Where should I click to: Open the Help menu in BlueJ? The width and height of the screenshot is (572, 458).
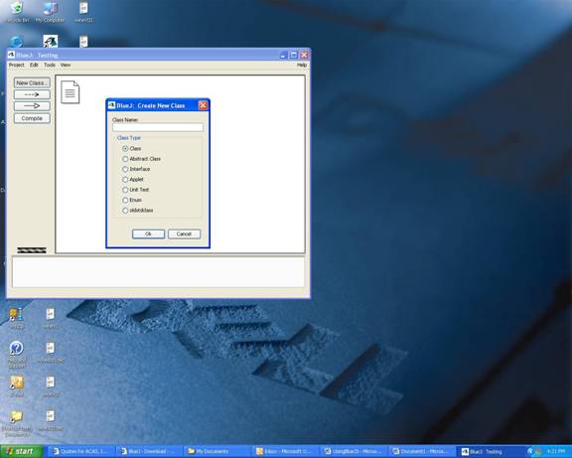[x=302, y=65]
